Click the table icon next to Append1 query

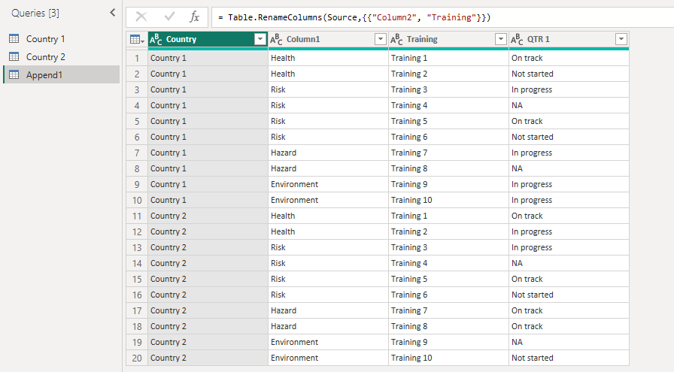click(x=14, y=74)
